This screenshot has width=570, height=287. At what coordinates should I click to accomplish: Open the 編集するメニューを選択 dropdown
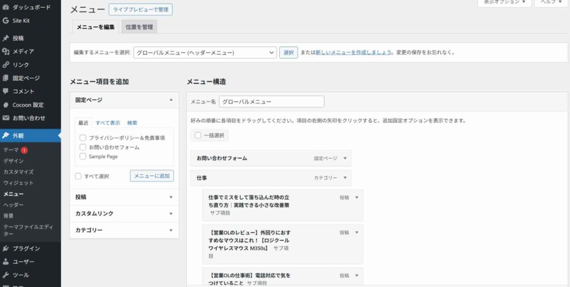pos(205,52)
